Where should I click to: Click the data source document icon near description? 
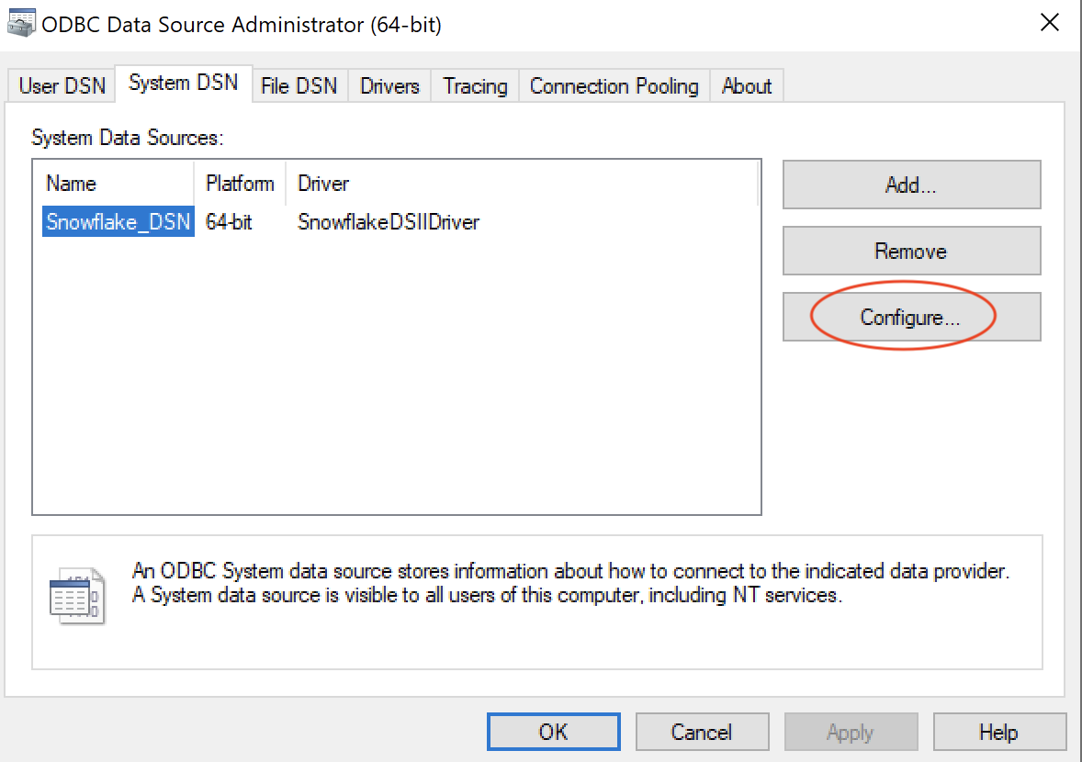[78, 597]
